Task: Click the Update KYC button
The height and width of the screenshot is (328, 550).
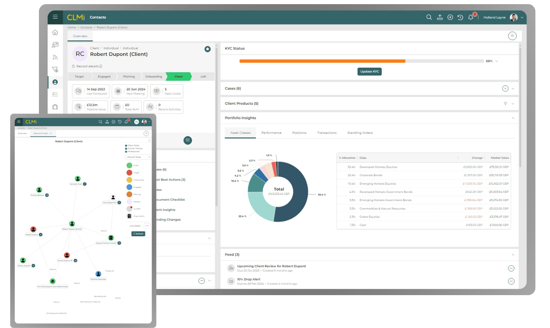Action: (369, 71)
